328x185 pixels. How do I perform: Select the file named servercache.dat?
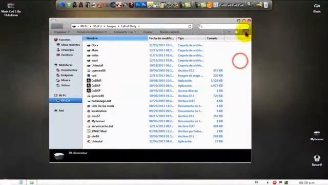tap(102, 126)
